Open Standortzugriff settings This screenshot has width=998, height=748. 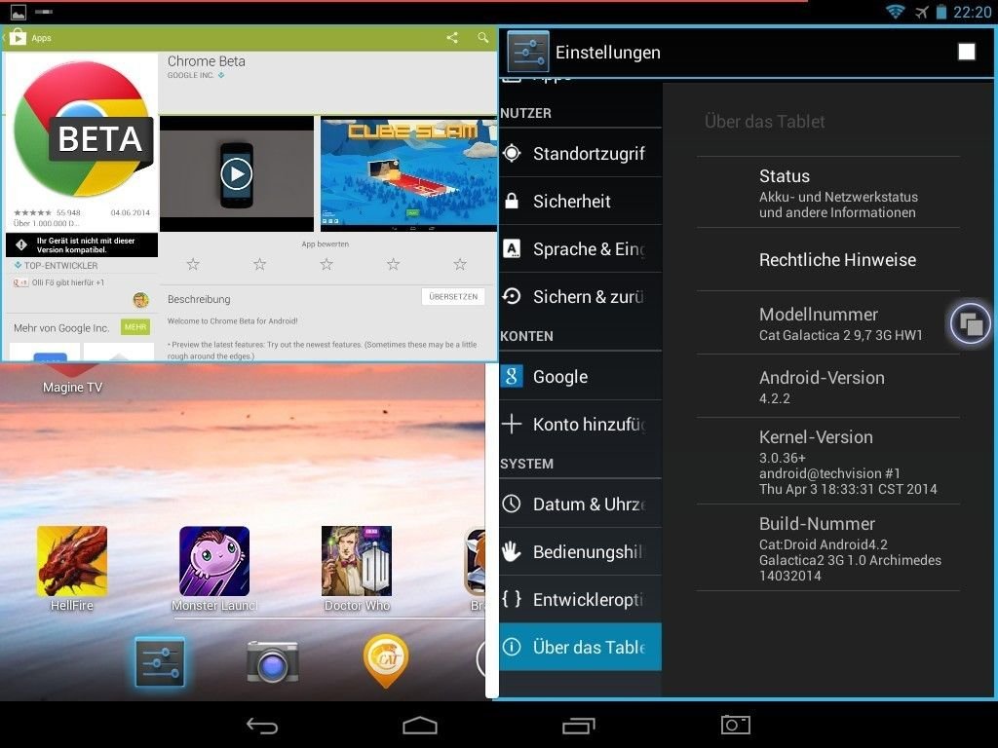[581, 153]
